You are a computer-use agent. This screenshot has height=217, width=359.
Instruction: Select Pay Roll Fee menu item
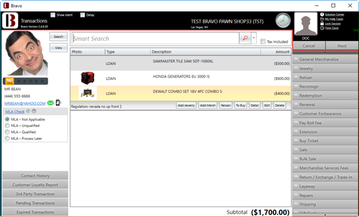[x=325, y=123]
